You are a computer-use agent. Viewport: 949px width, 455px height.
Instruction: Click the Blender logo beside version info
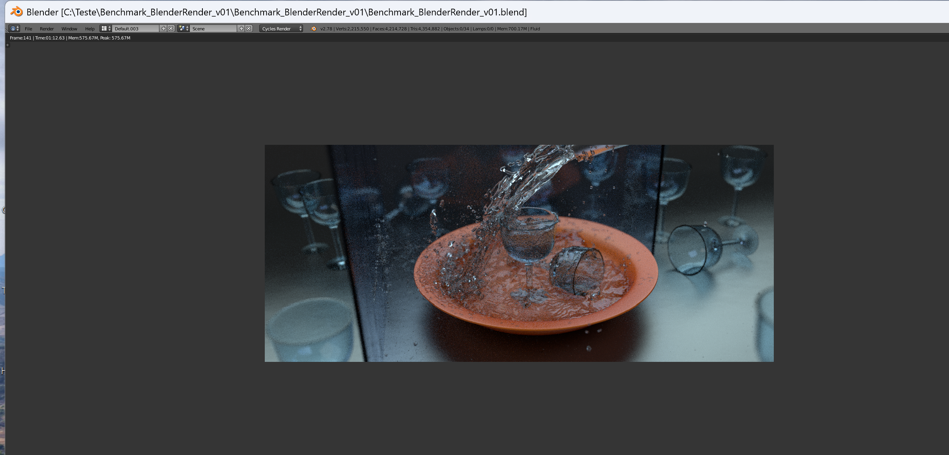313,28
